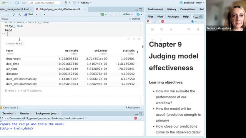Switch to the Background Jobs tab
Screen dimensions: 246x138
tap(46, 113)
